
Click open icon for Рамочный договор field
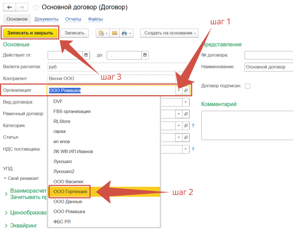coord(186,114)
